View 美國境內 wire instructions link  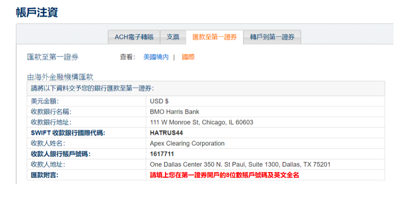pyautogui.click(x=156, y=57)
